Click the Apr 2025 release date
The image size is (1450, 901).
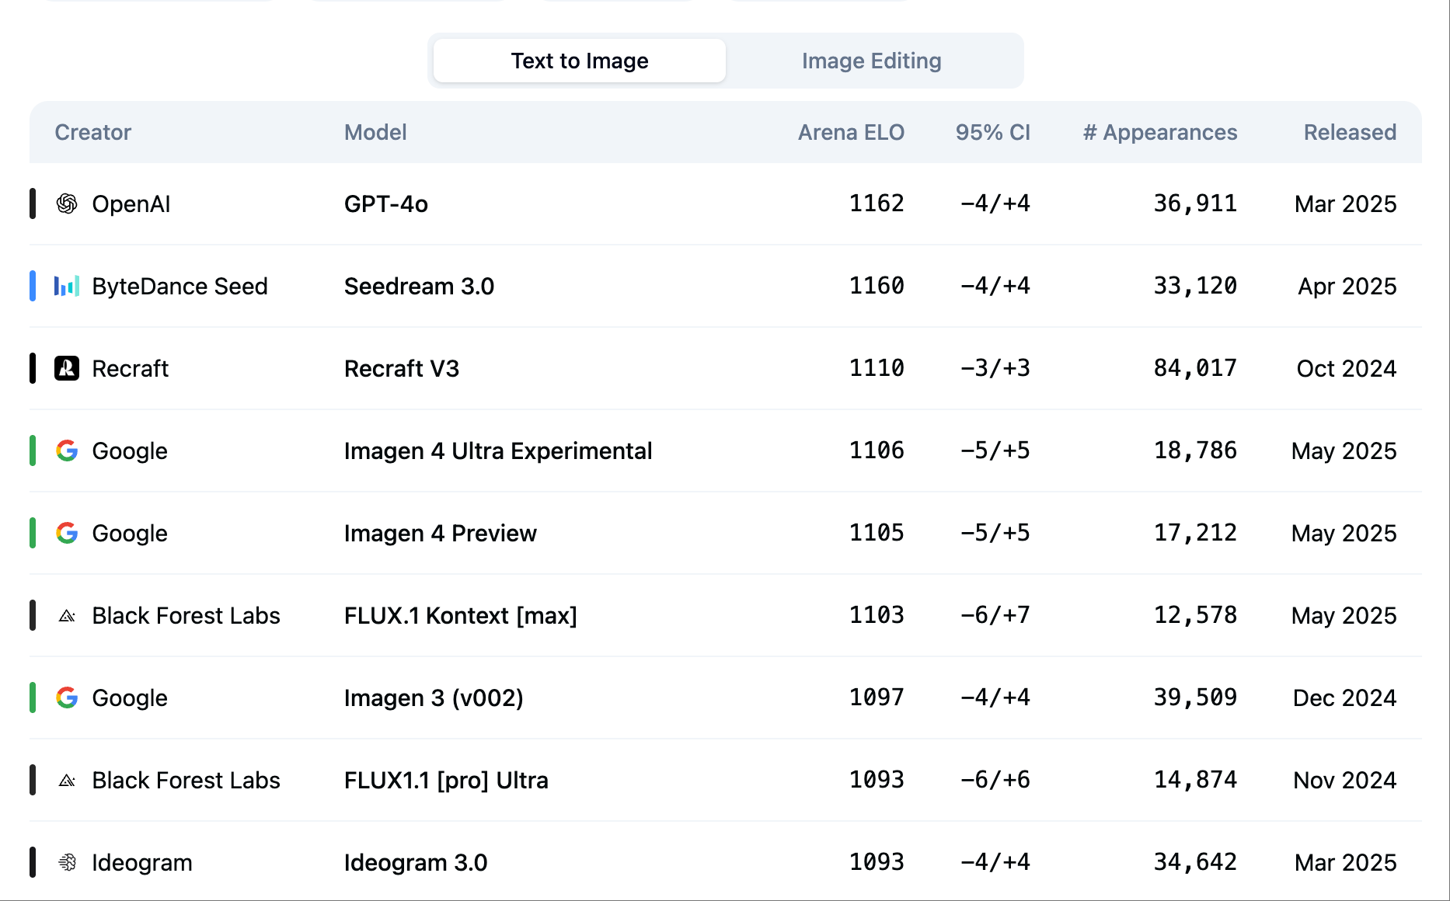[x=1347, y=286]
